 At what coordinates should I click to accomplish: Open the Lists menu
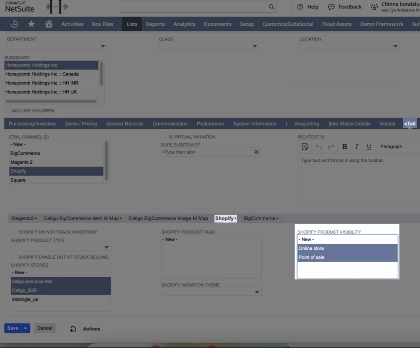pos(132,24)
